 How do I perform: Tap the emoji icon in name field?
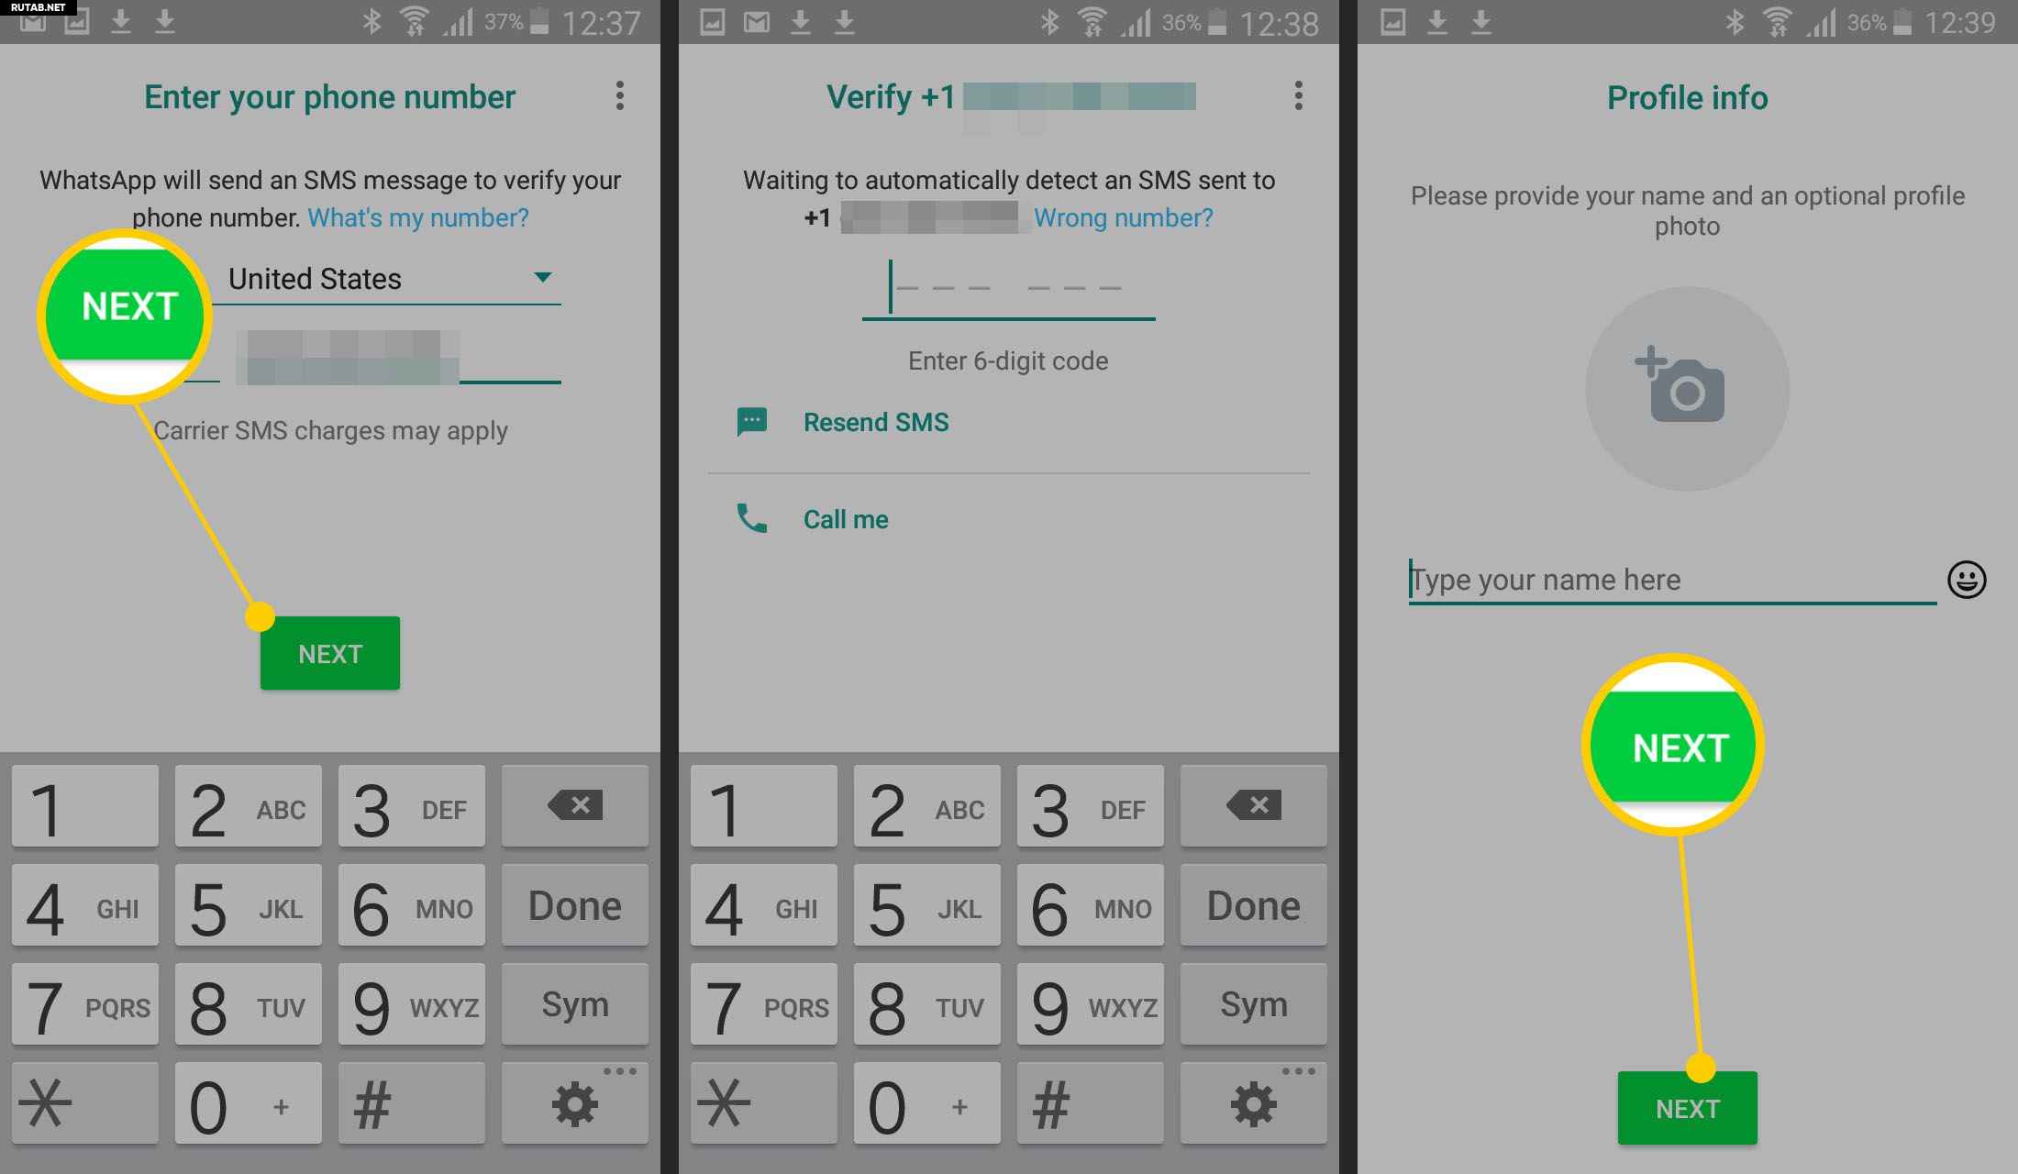pos(1970,581)
